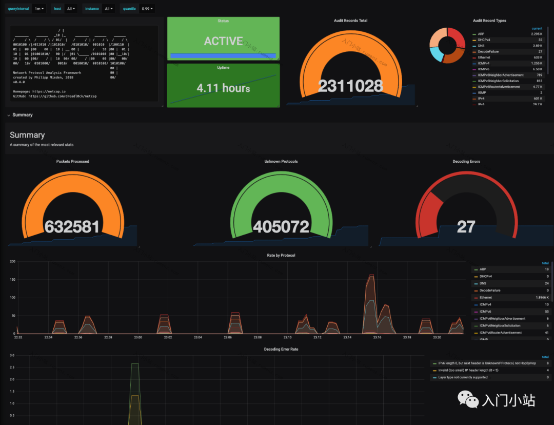
Task: Click the cyan slice of the donut chart
Action: point(437,55)
